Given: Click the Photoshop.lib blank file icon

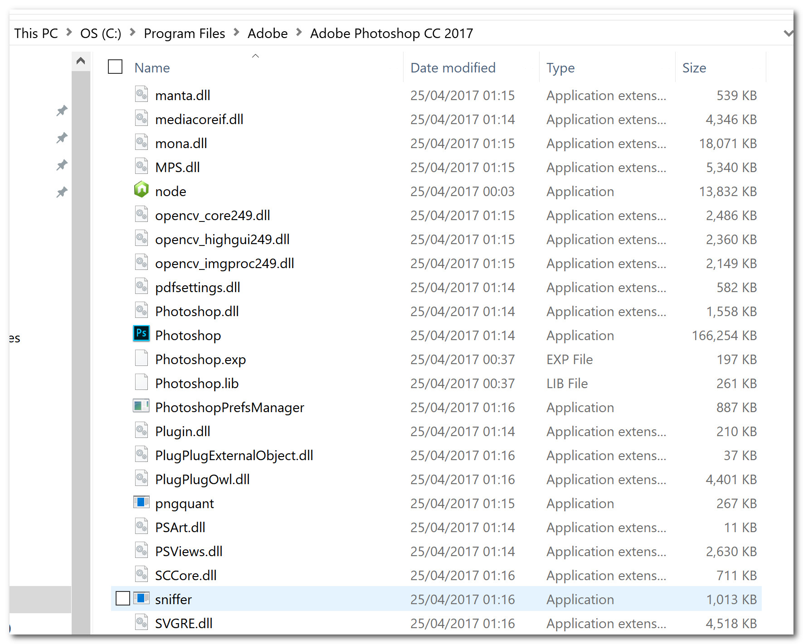Looking at the screenshot, I should click(x=141, y=382).
